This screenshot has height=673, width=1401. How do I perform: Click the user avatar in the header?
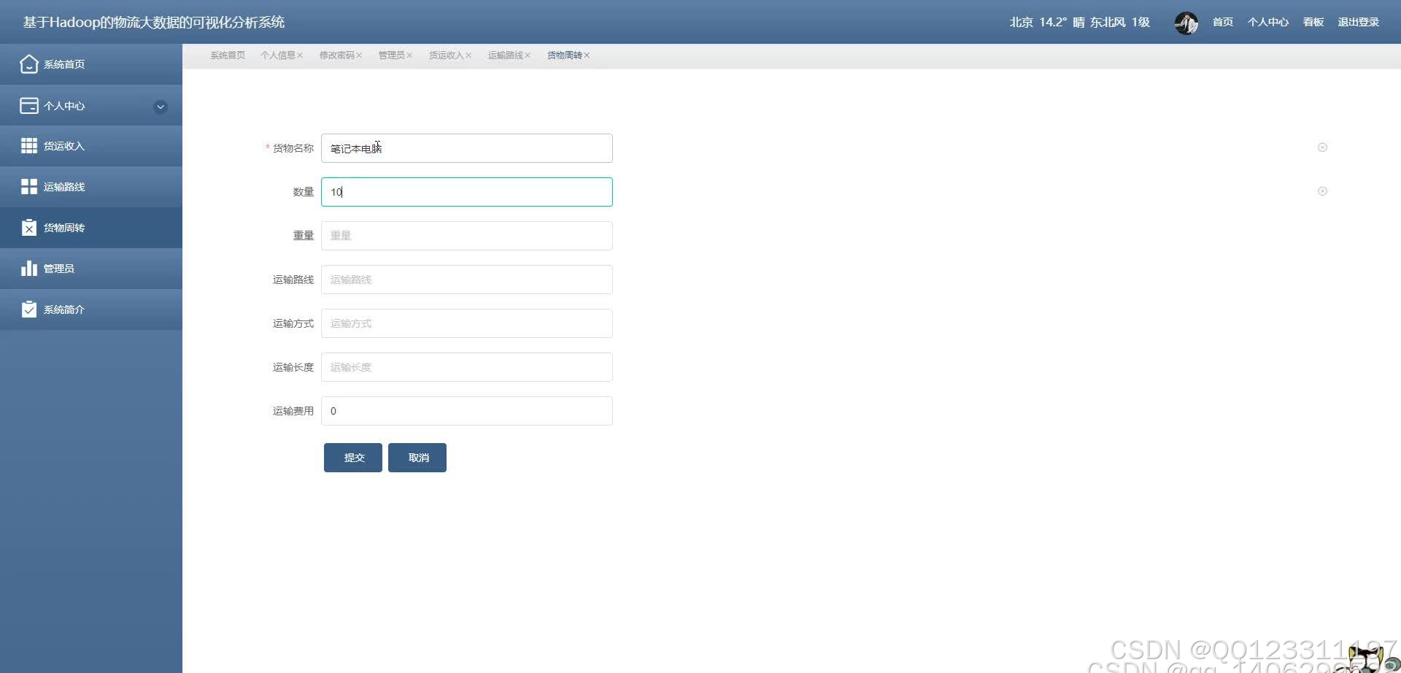pyautogui.click(x=1186, y=23)
